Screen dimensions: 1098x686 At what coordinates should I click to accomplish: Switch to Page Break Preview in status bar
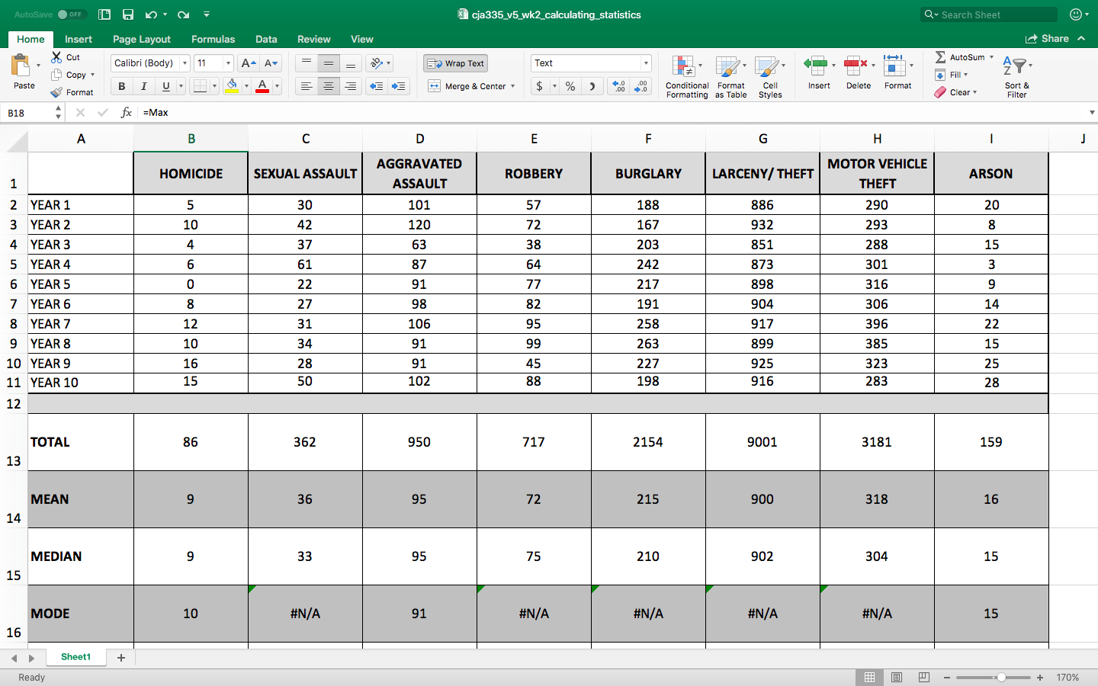(923, 677)
